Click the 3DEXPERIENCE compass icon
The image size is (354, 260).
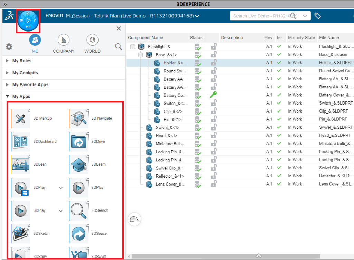(28, 21)
